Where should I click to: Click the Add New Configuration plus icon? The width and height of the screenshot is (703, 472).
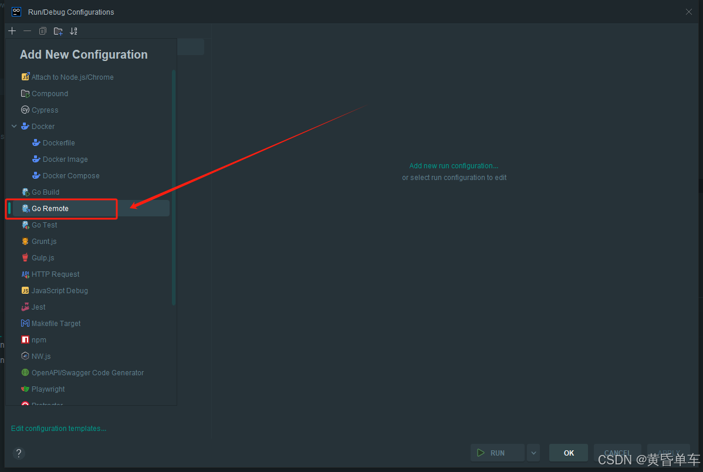coord(12,31)
